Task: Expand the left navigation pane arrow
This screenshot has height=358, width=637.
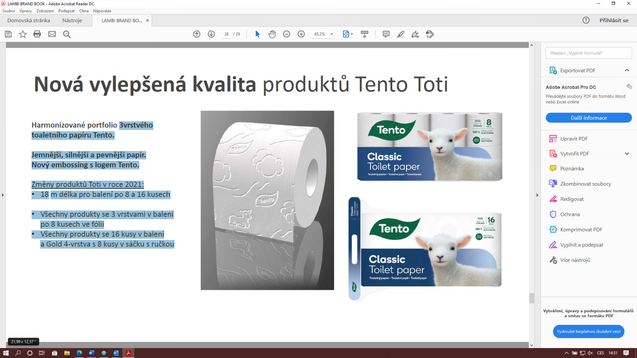Action: [3, 195]
